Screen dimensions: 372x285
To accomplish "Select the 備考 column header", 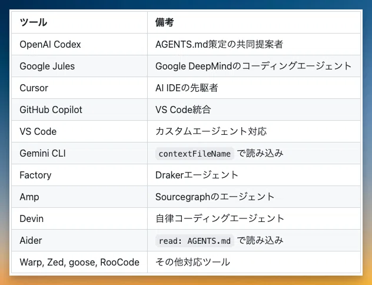I will pos(254,22).
